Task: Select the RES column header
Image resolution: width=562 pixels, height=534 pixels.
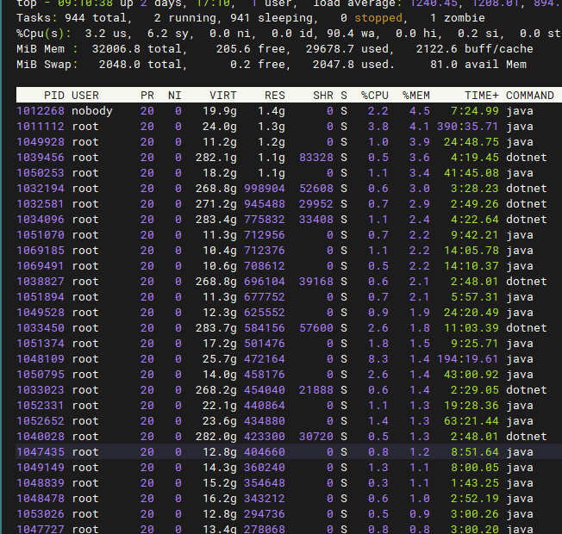Action: tap(273, 95)
